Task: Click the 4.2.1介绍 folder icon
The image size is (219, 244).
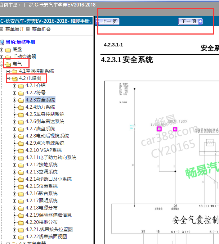Action: pos(21,86)
